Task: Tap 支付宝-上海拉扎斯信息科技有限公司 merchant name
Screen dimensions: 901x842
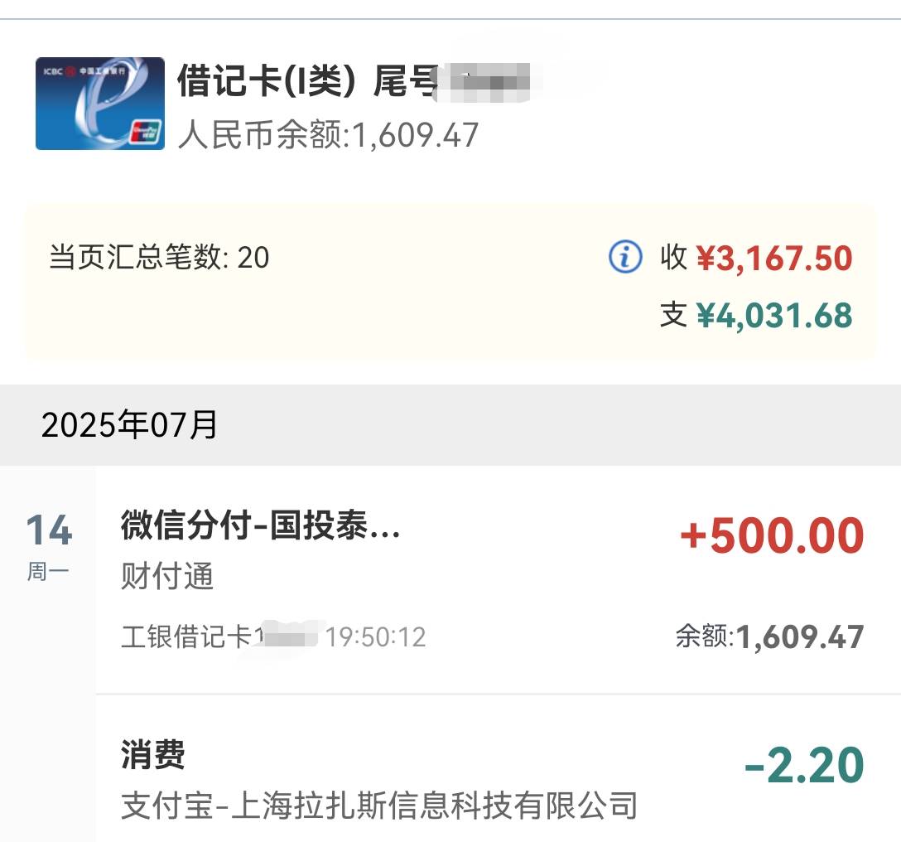Action: [379, 806]
